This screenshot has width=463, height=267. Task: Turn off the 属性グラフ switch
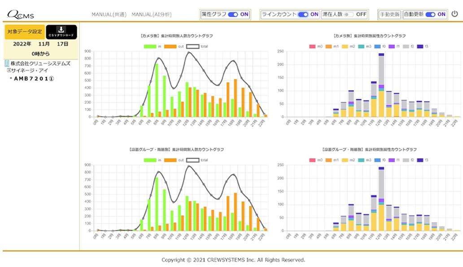click(233, 14)
